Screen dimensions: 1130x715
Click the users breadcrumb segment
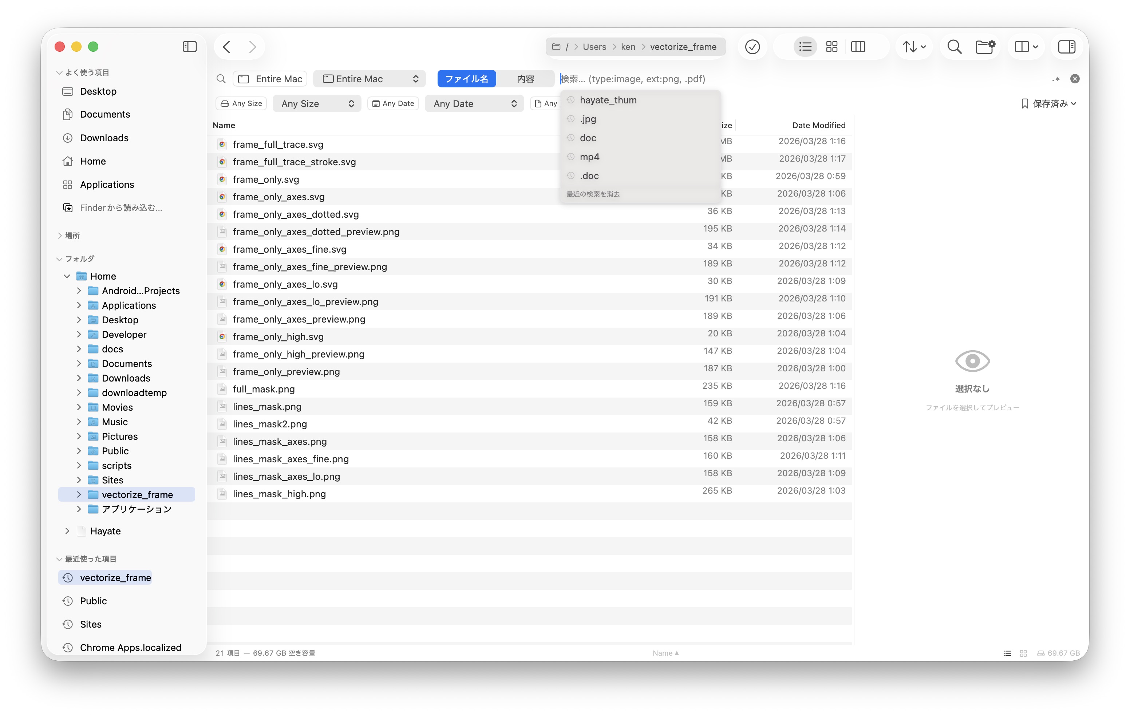click(594, 47)
